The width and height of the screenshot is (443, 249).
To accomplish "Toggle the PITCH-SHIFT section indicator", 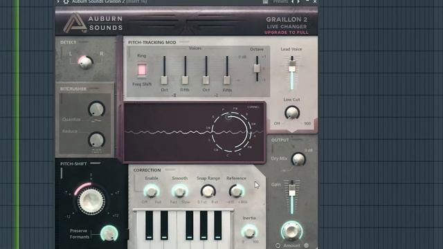I will coord(96,163).
